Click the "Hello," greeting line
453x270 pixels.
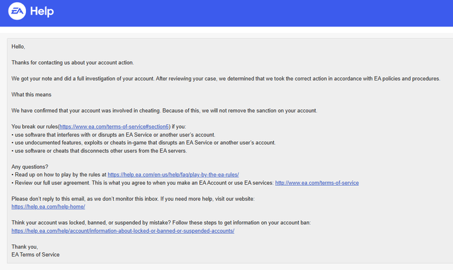pos(18,46)
